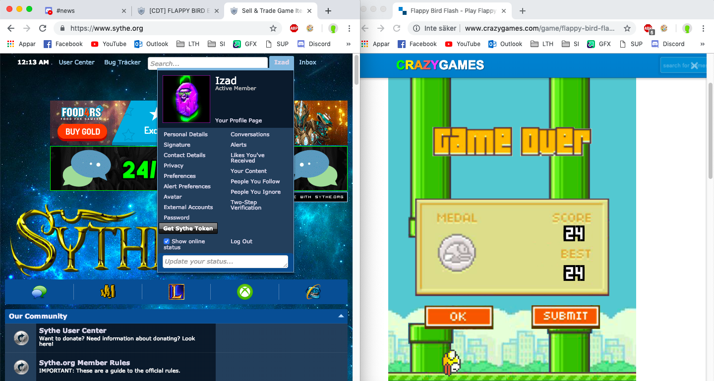Click the Sythe.org Member Rules forum icon
The height and width of the screenshot is (381, 714).
pos(21,367)
